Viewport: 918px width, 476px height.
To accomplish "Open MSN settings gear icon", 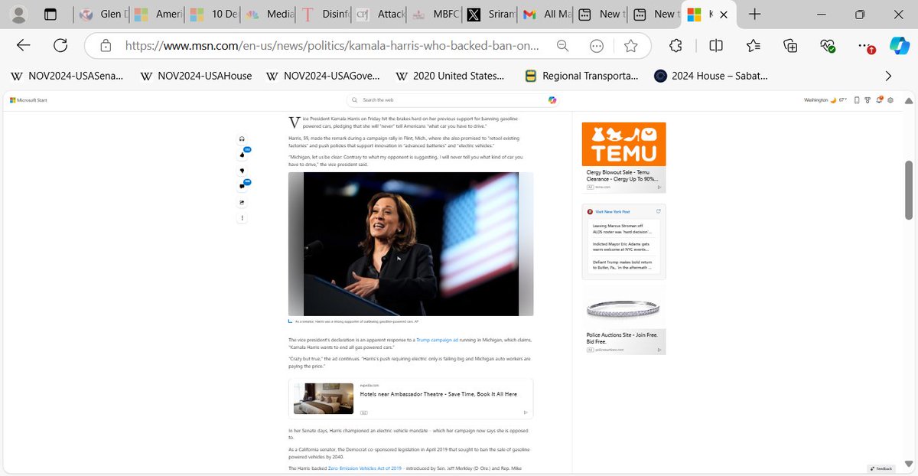I will (x=890, y=100).
